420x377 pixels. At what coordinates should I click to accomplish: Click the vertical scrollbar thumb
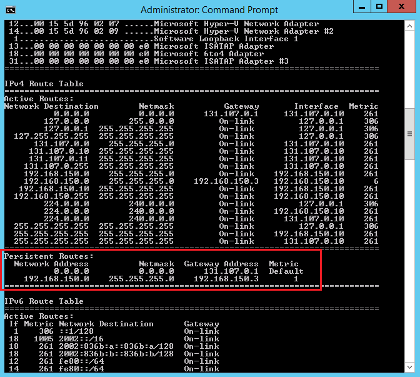(x=409, y=134)
